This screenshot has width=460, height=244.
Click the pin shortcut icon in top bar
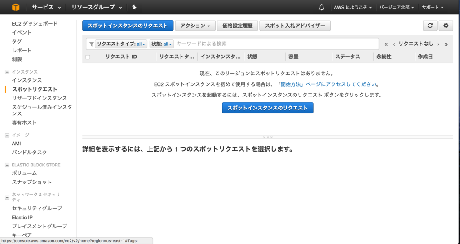(x=134, y=7)
